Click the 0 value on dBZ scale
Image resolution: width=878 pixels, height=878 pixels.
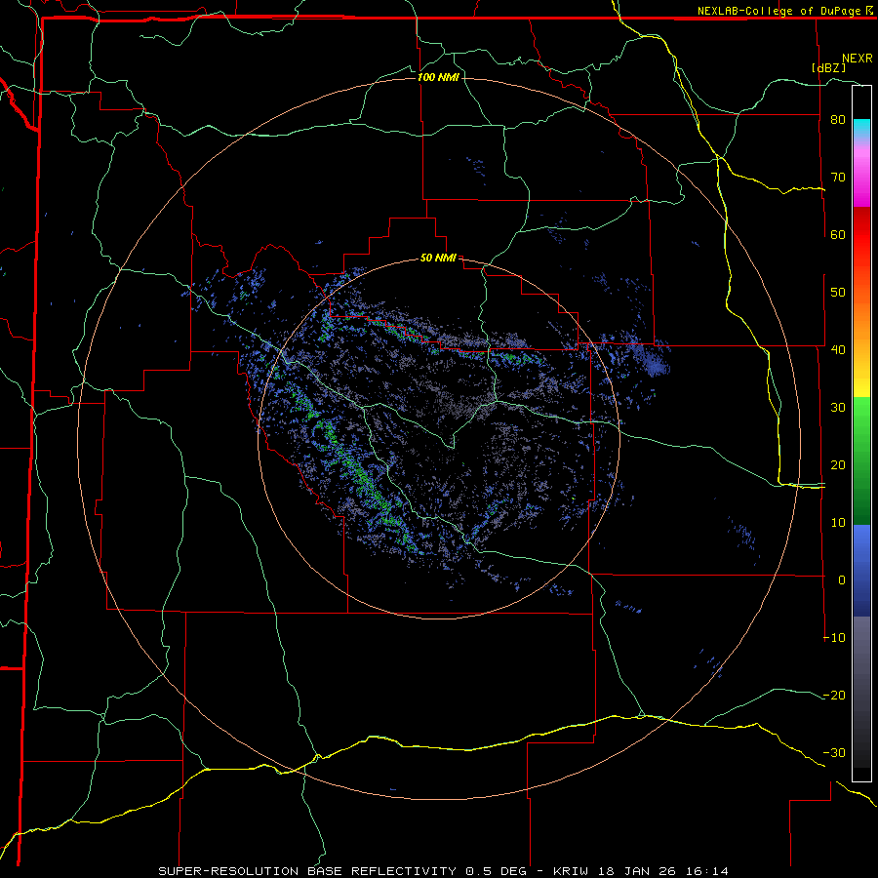point(842,580)
